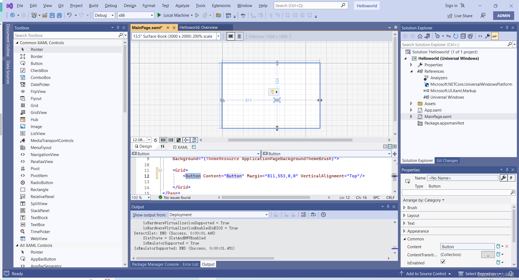
Task: Swap Design and XAML panes
Action: (163, 146)
